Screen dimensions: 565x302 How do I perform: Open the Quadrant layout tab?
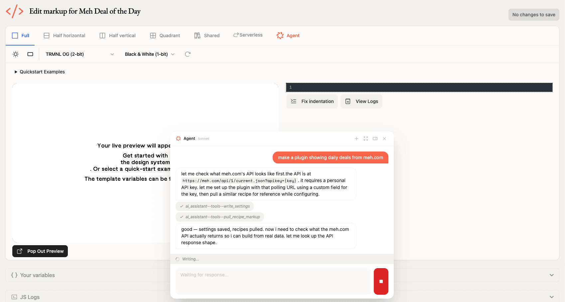165,36
